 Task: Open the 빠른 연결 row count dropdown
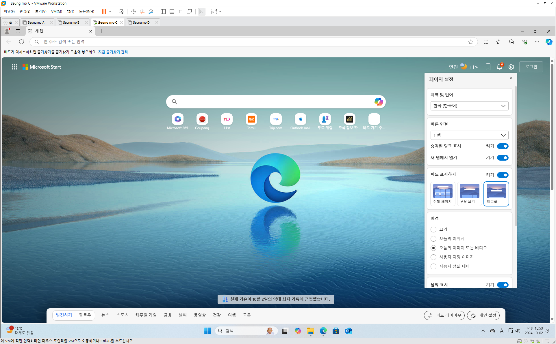469,135
